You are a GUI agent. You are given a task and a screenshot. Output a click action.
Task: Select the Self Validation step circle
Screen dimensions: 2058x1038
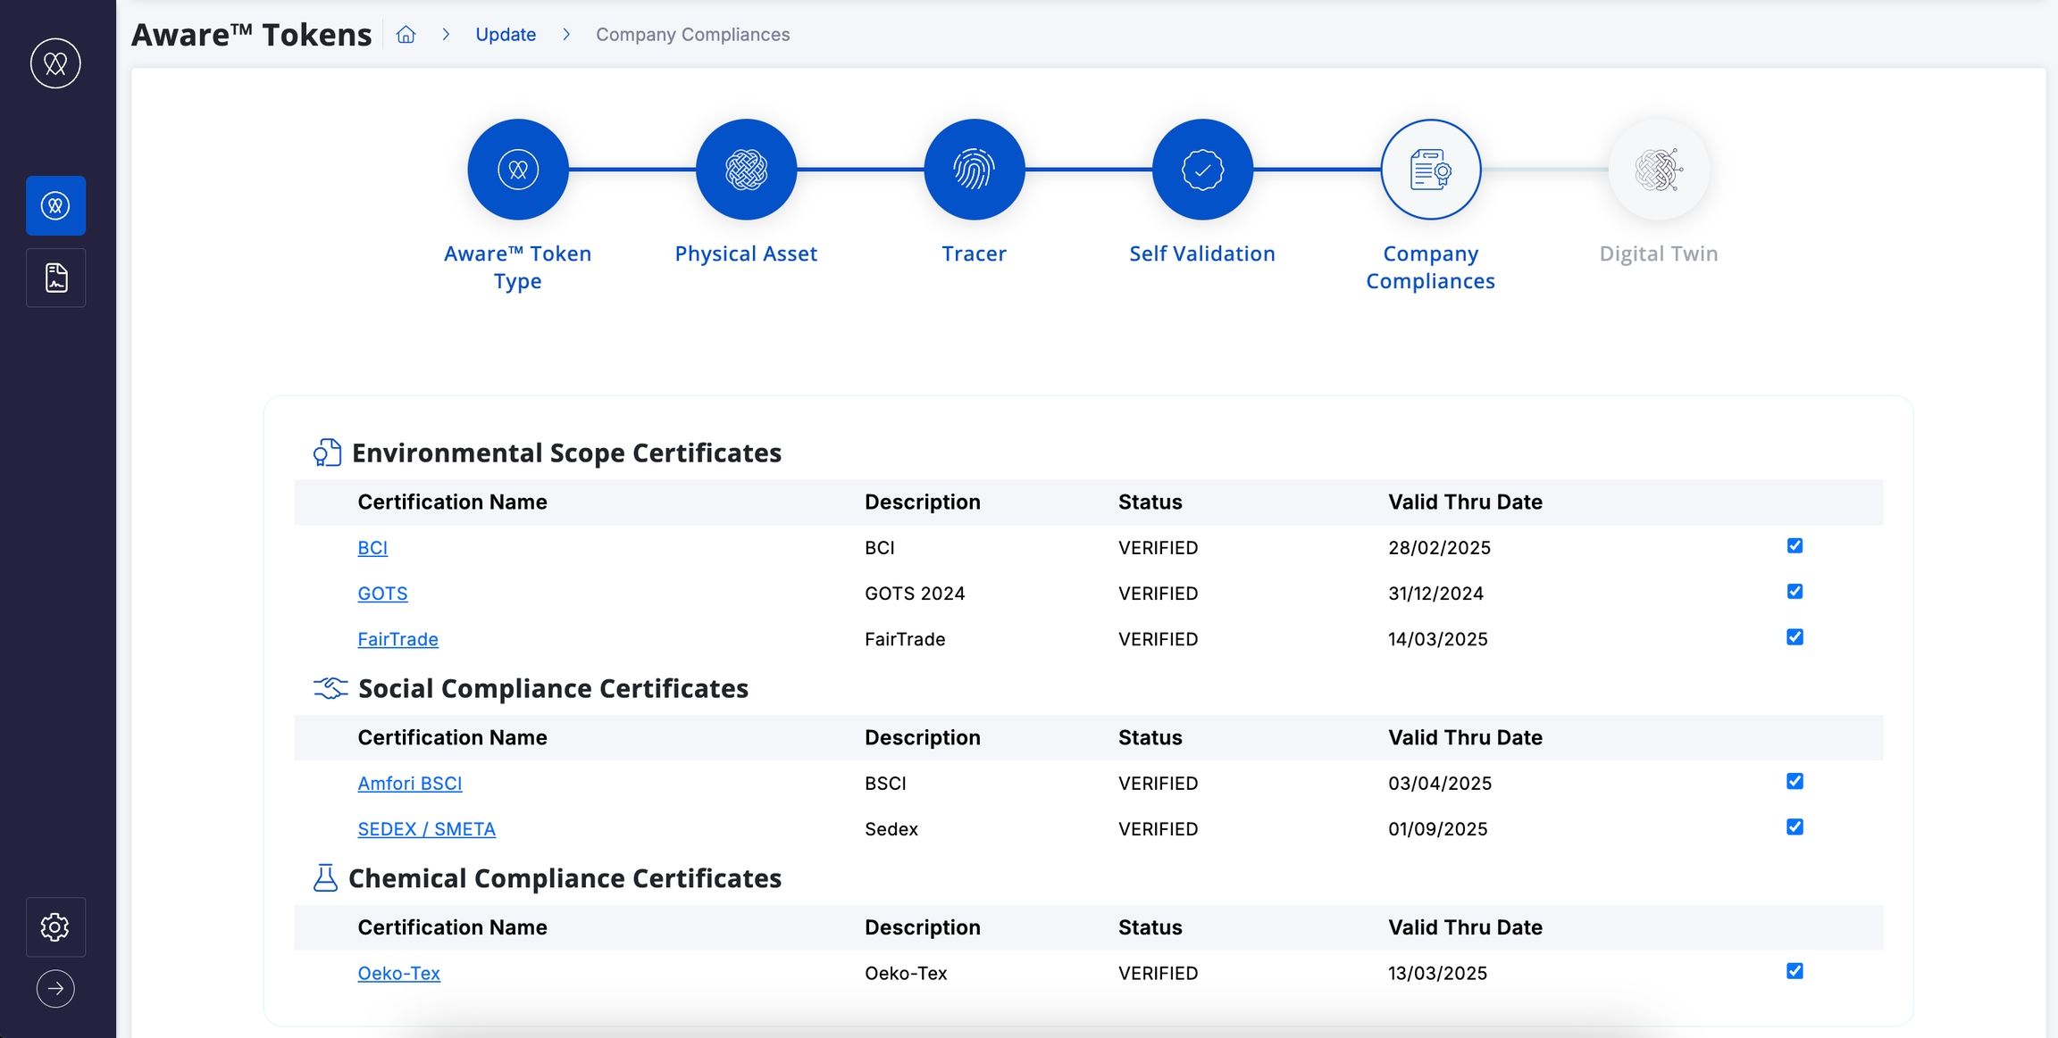pyautogui.click(x=1202, y=170)
